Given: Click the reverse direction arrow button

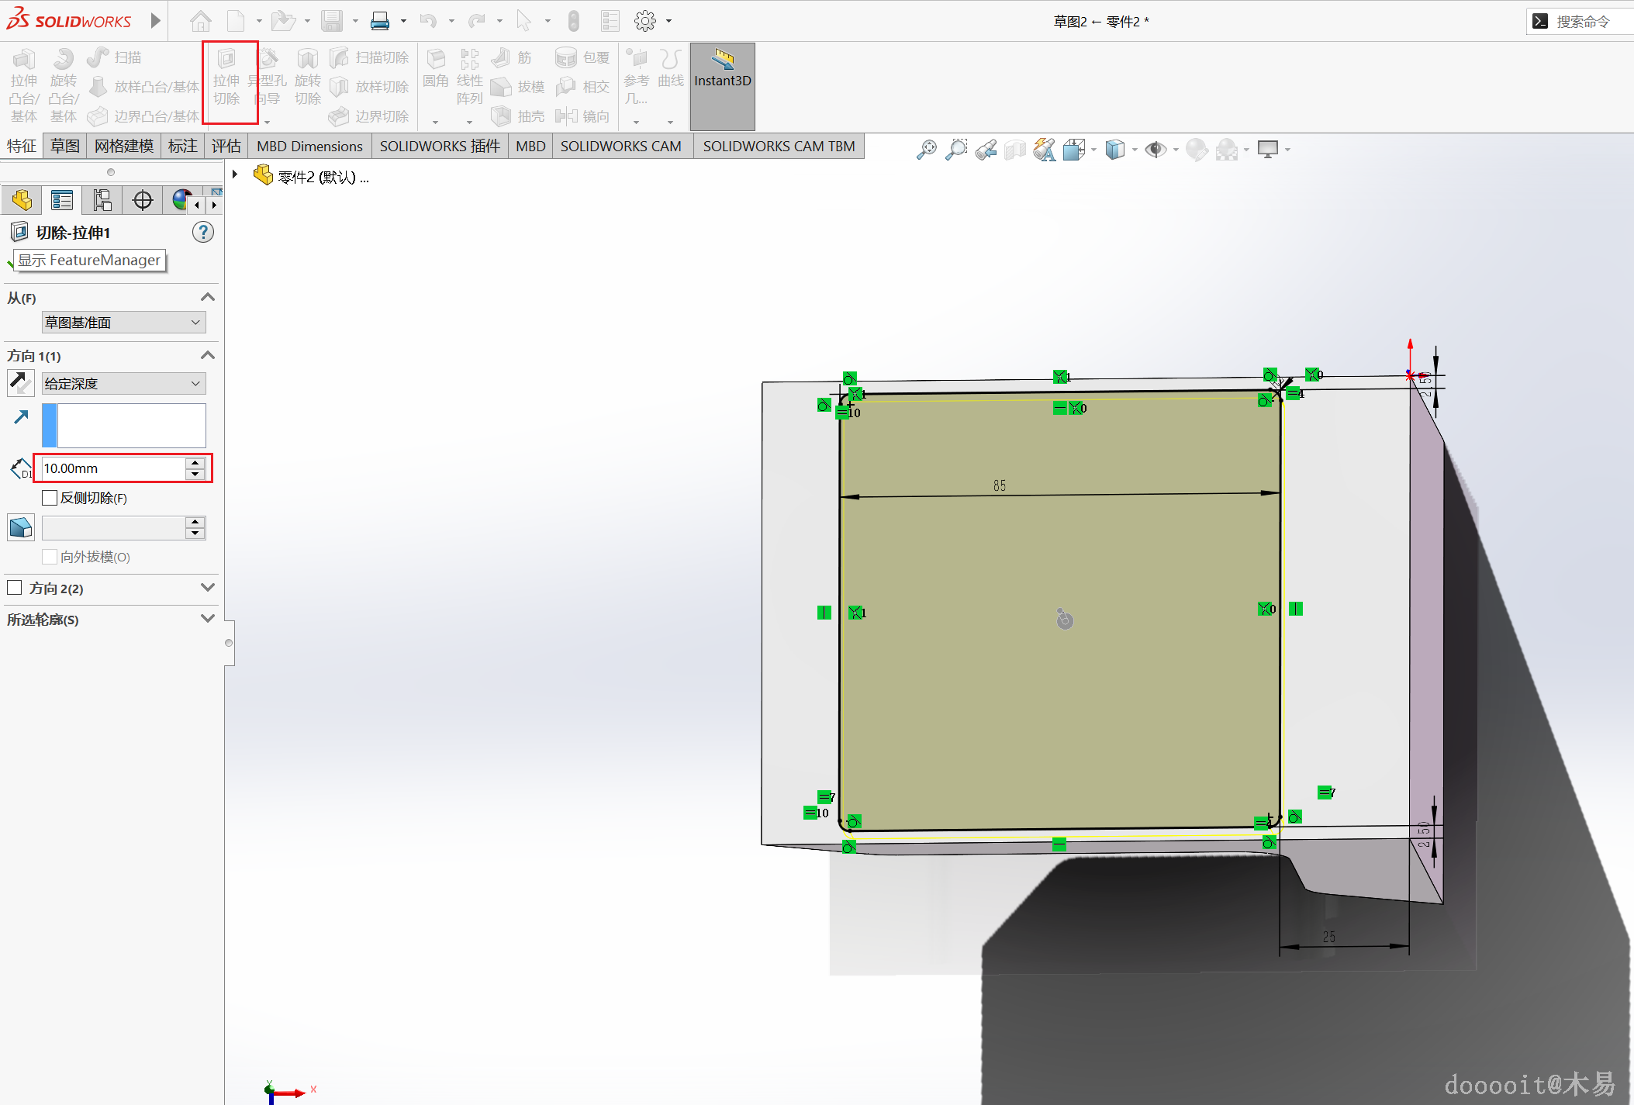Looking at the screenshot, I should pos(20,382).
